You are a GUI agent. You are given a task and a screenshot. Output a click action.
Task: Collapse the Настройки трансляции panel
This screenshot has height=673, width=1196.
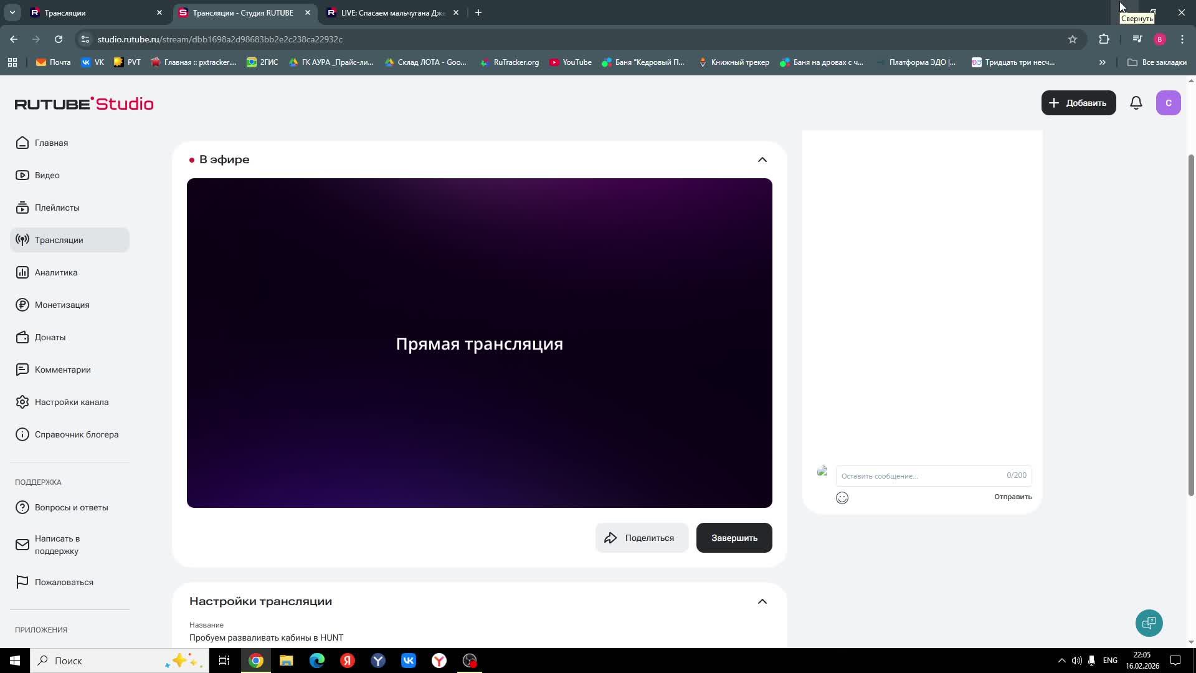762,601
